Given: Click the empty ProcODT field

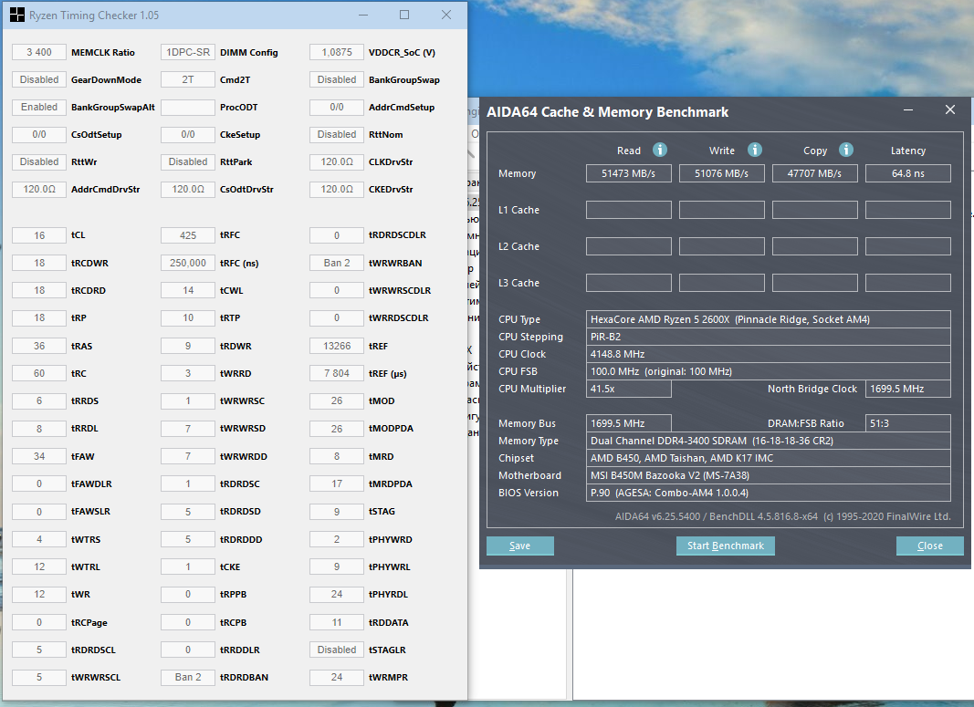Looking at the screenshot, I should 188,107.
